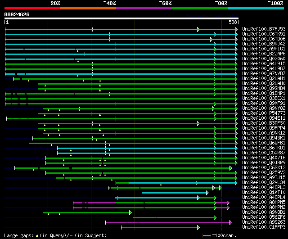This screenshot has width=288, height=239.
Task: Select the UniRef100_Q9FPP4 label
Action: click(264, 128)
